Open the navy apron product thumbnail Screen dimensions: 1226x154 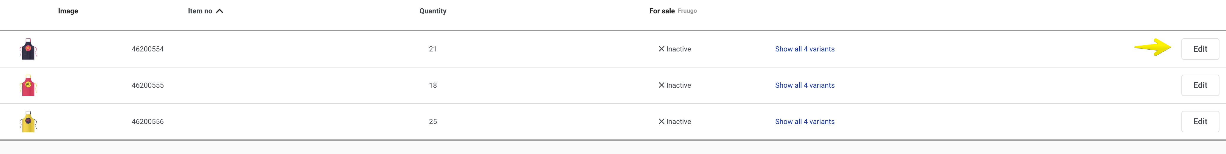pos(28,49)
